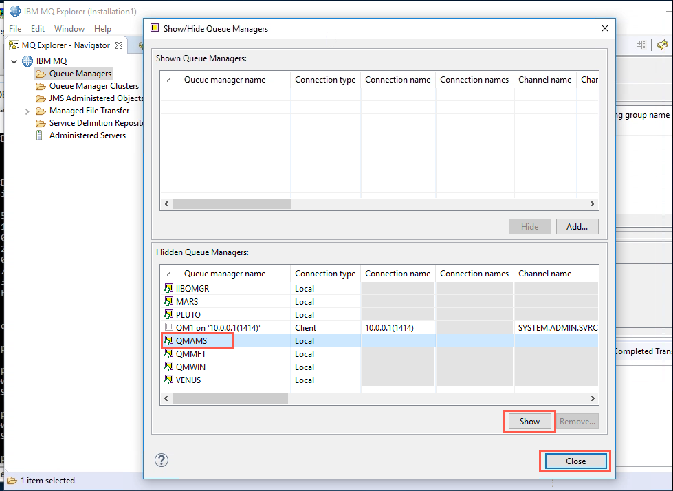Click the layout icon in main window toolbar
673x491 pixels.
tap(641, 45)
